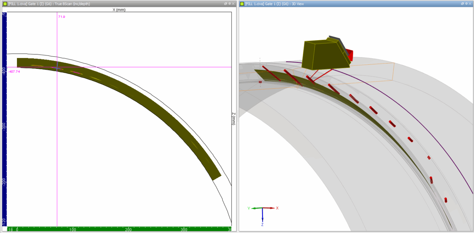Viewport: 474px width, 233px height.
Task: Click the green X-axis ruler at 200
Action: pyautogui.click(x=128, y=229)
